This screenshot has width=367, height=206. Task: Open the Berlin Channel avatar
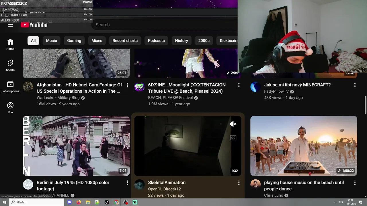coord(28,185)
